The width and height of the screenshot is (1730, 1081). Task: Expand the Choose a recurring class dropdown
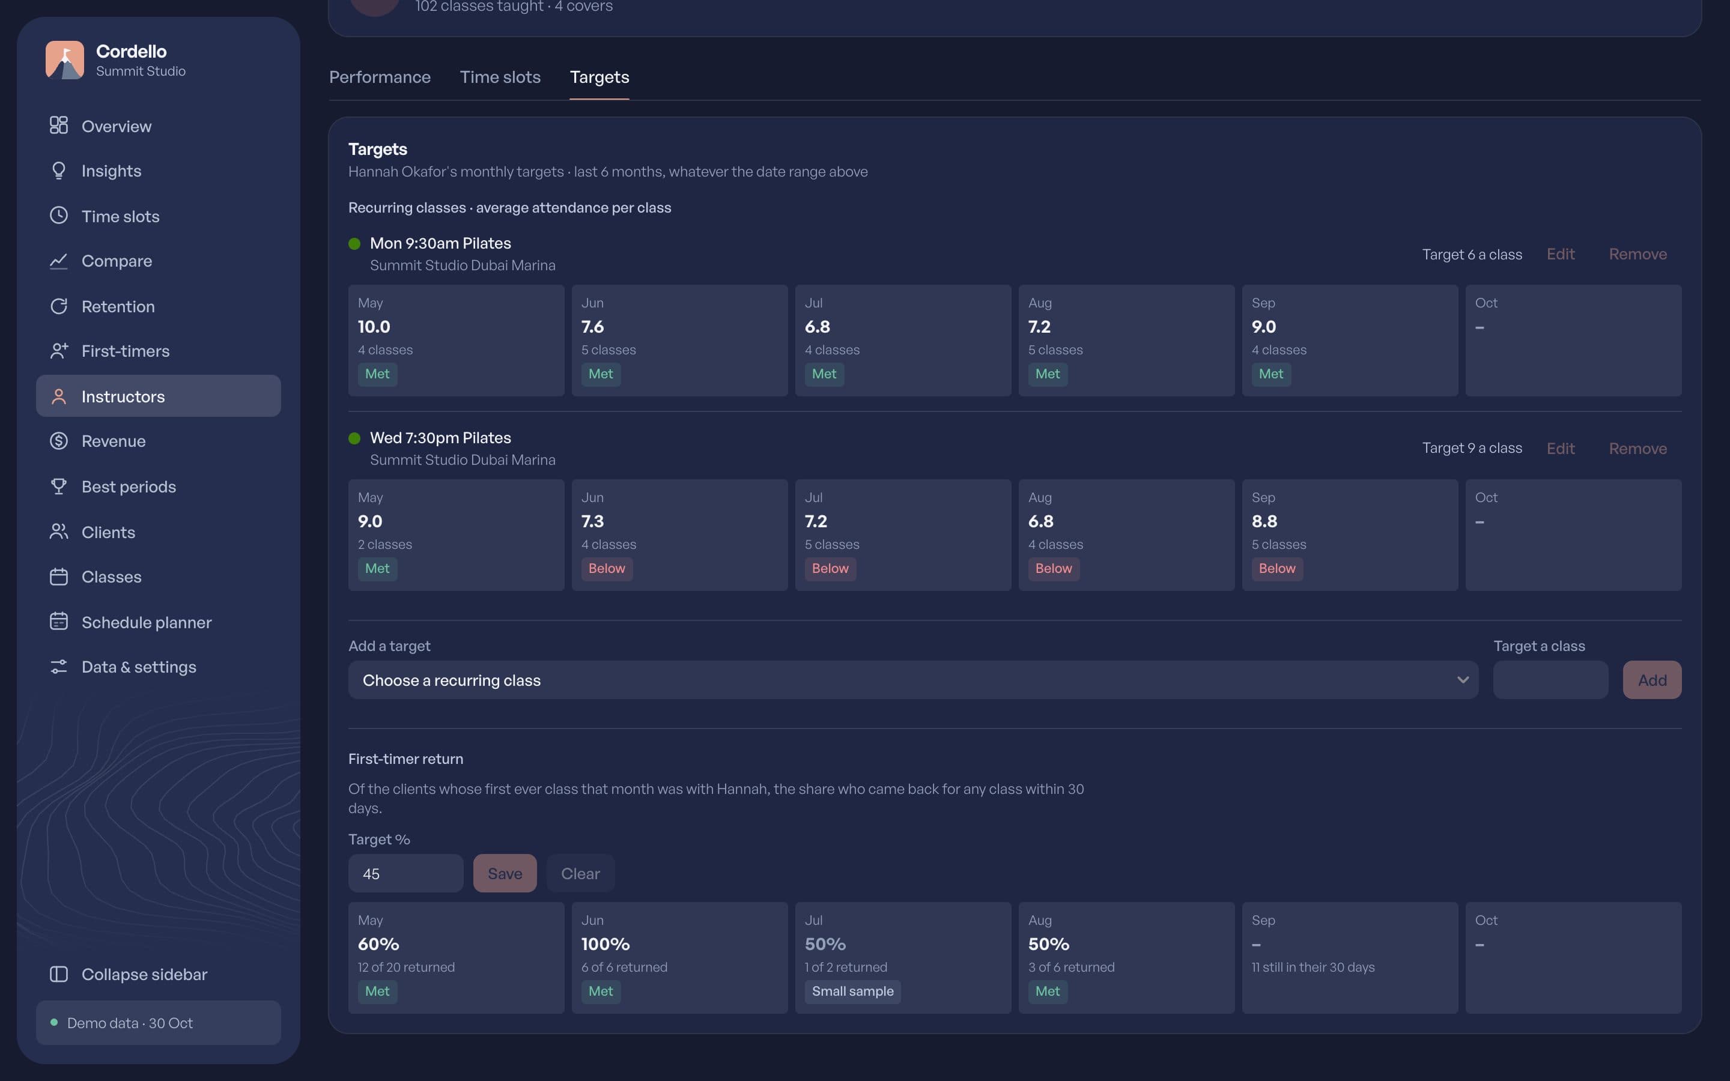point(913,680)
